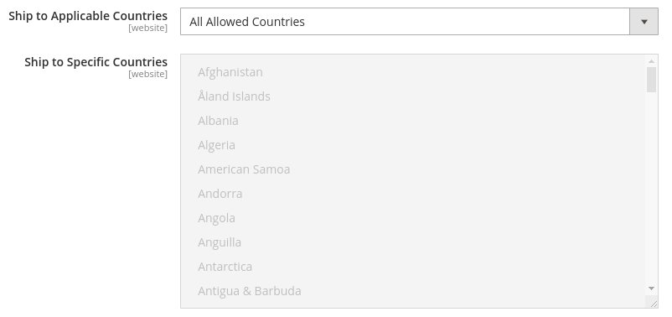Screen dimensions: 672x317
Task: Click the country list scroll up arrow
Action: click(651, 61)
